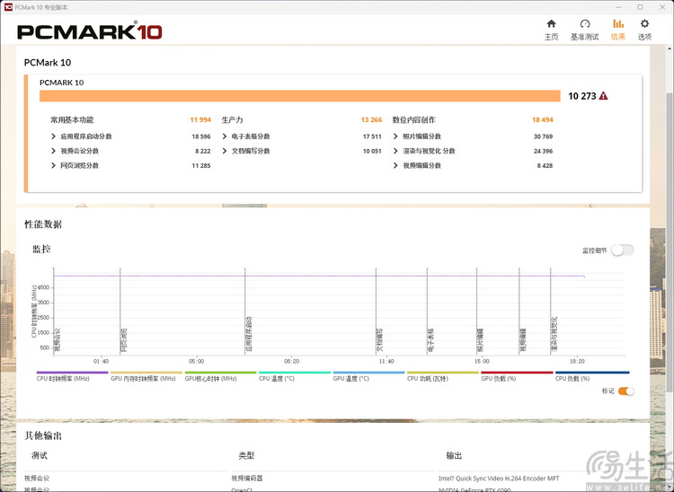
Task: Click the 文档编写 marker line in chart
Action: click(x=376, y=312)
